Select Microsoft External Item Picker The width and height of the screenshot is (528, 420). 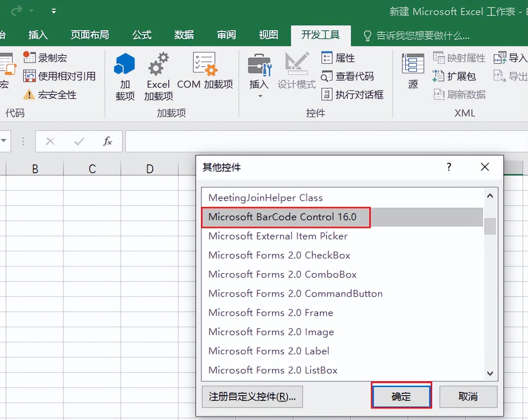[342, 236]
